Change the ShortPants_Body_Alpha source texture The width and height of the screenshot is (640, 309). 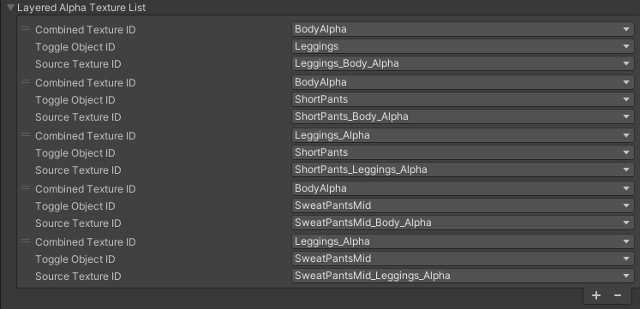pos(463,116)
